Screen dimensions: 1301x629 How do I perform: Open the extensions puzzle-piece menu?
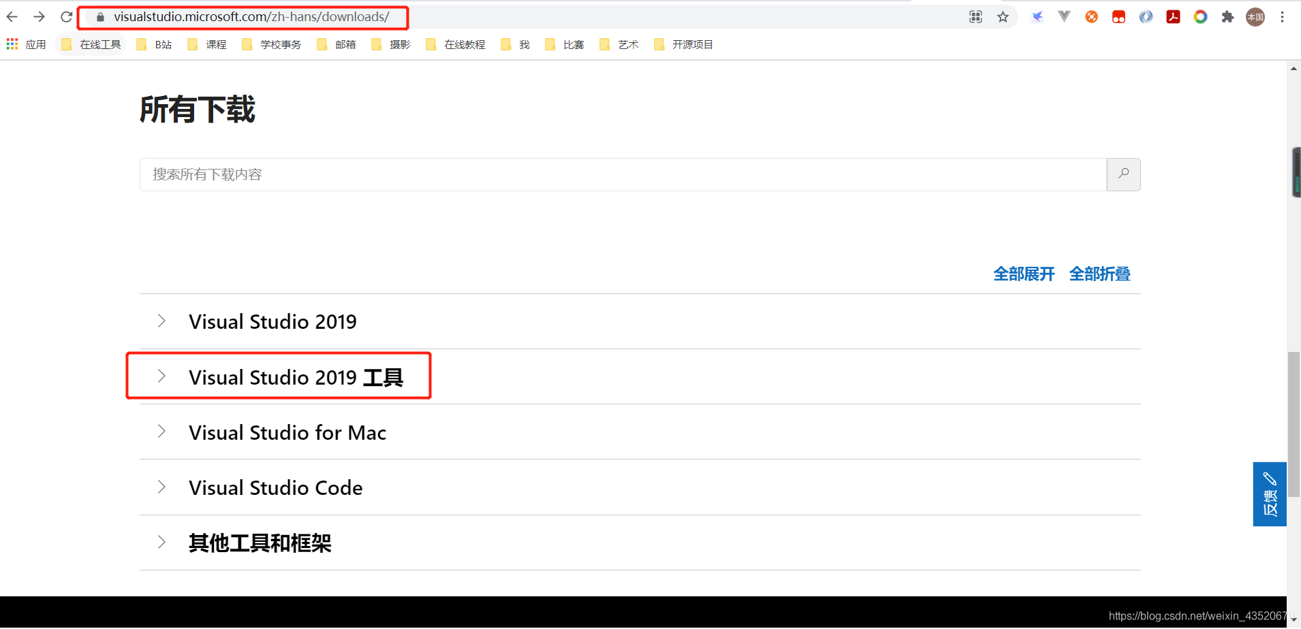tap(1227, 17)
